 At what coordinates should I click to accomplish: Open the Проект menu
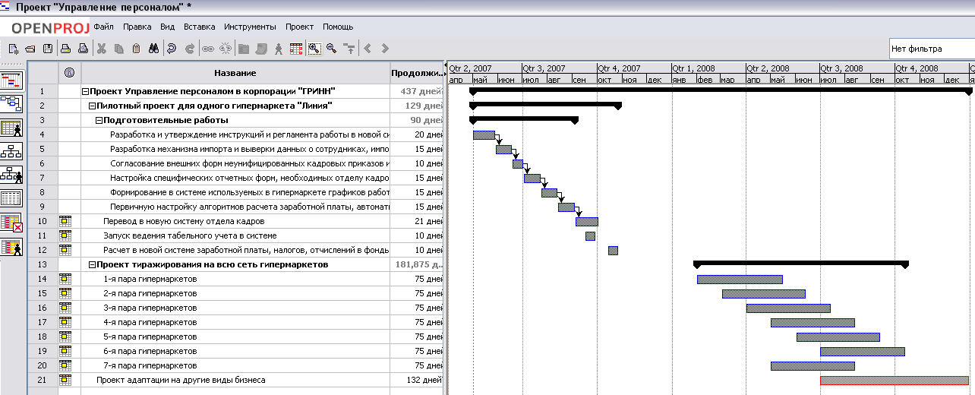300,27
